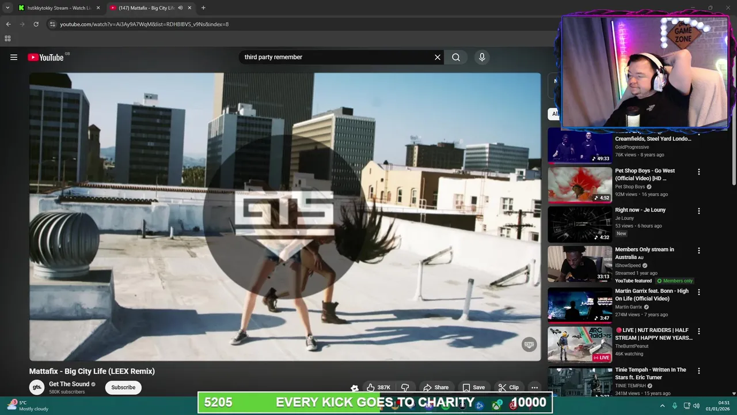Open the Get The Sound channel name link
Image resolution: width=737 pixels, height=415 pixels.
tap(69, 384)
